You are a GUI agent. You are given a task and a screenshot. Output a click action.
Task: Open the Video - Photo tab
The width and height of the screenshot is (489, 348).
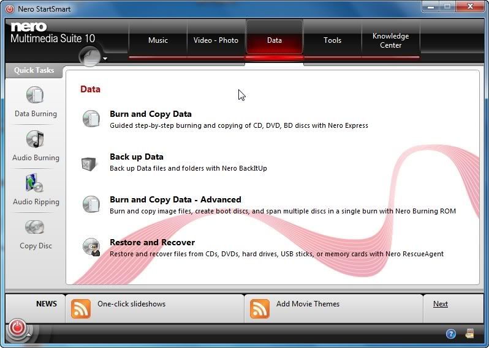coord(216,40)
